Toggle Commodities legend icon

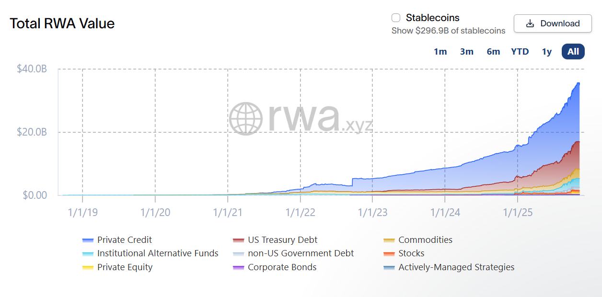tap(389, 240)
